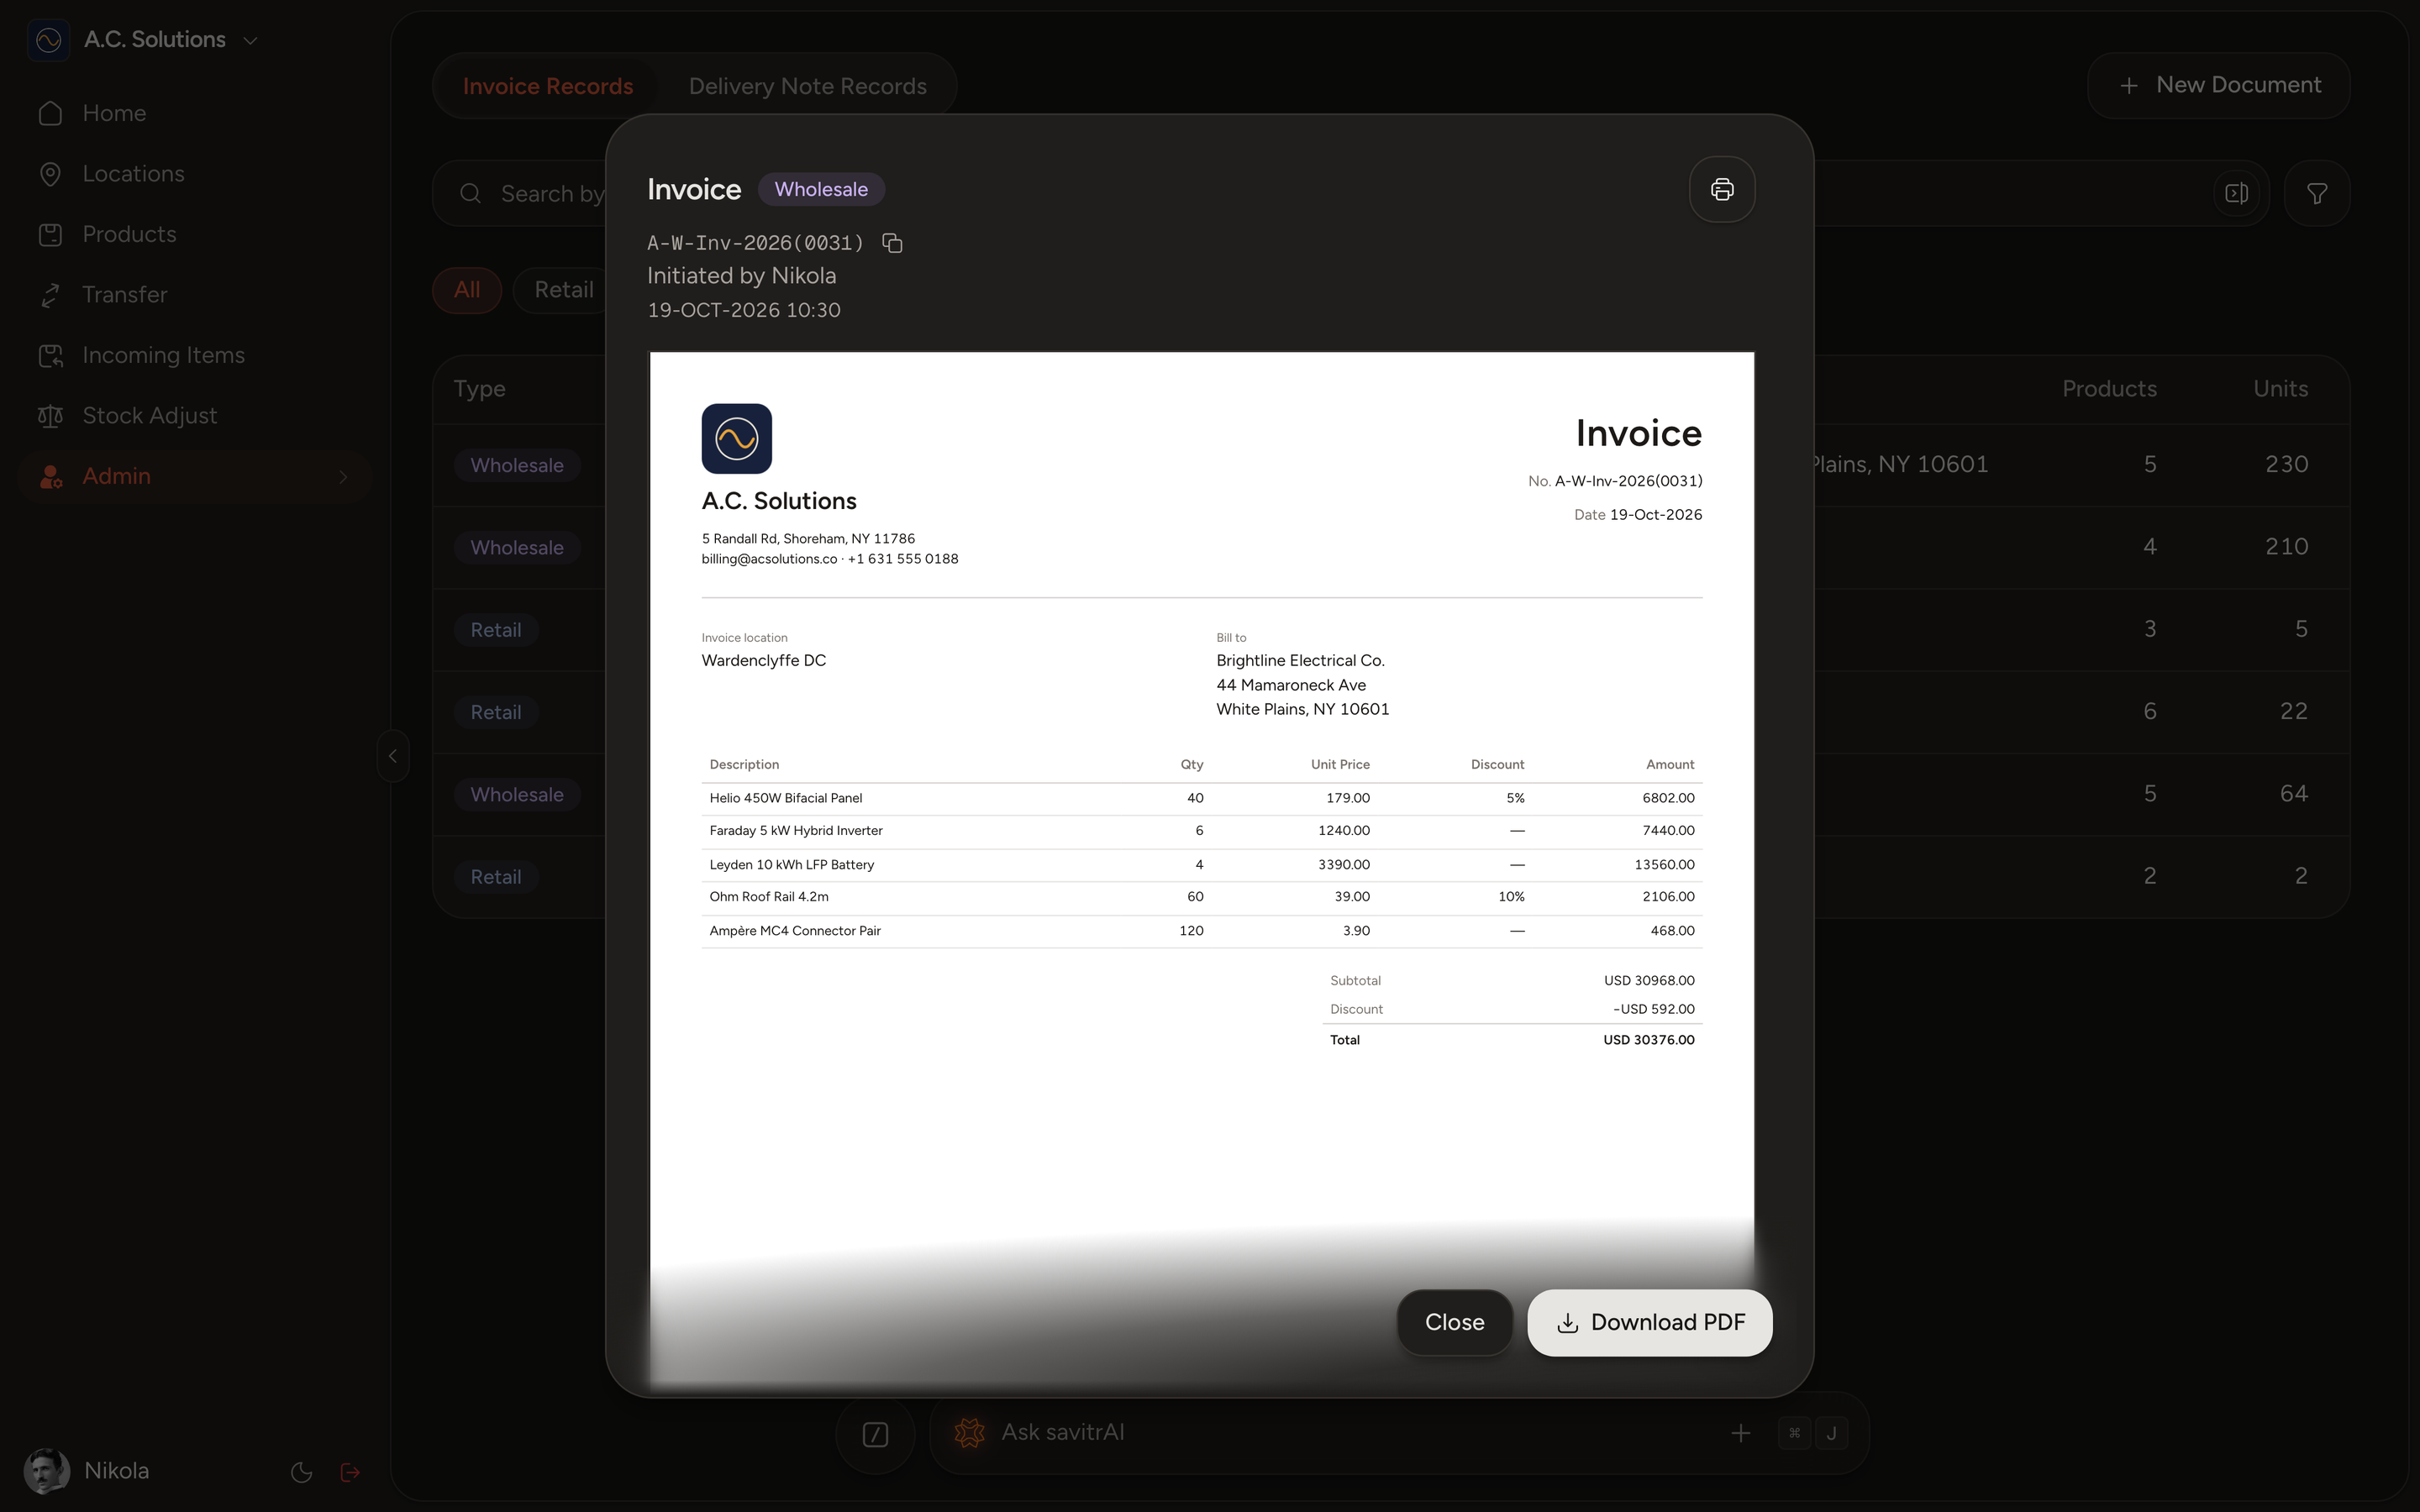Viewport: 2420px width, 1512px height.
Task: Click the New Document button
Action: coord(2219,85)
